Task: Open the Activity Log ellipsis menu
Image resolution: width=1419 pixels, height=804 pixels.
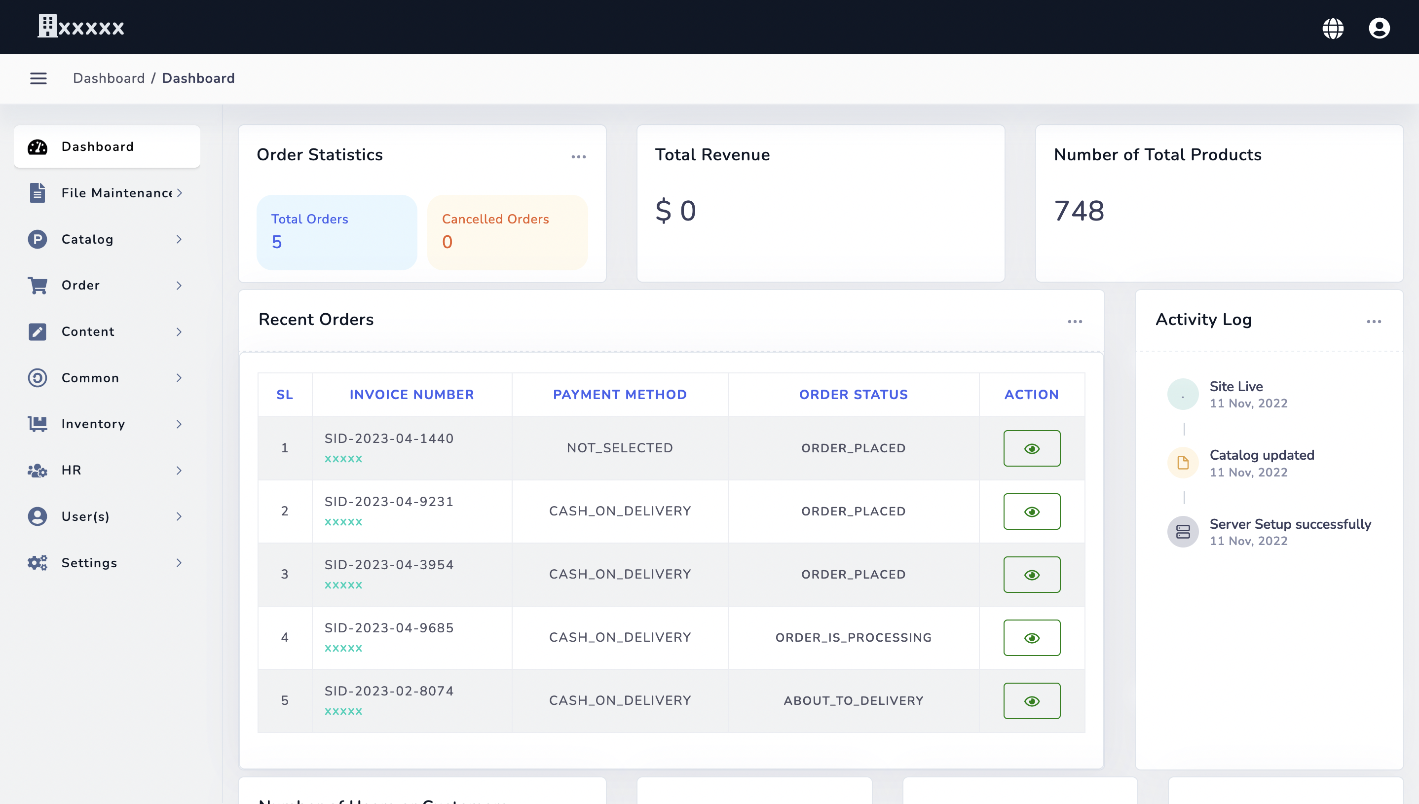Action: (x=1375, y=321)
